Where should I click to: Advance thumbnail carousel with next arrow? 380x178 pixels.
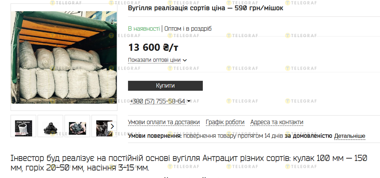[112, 126]
